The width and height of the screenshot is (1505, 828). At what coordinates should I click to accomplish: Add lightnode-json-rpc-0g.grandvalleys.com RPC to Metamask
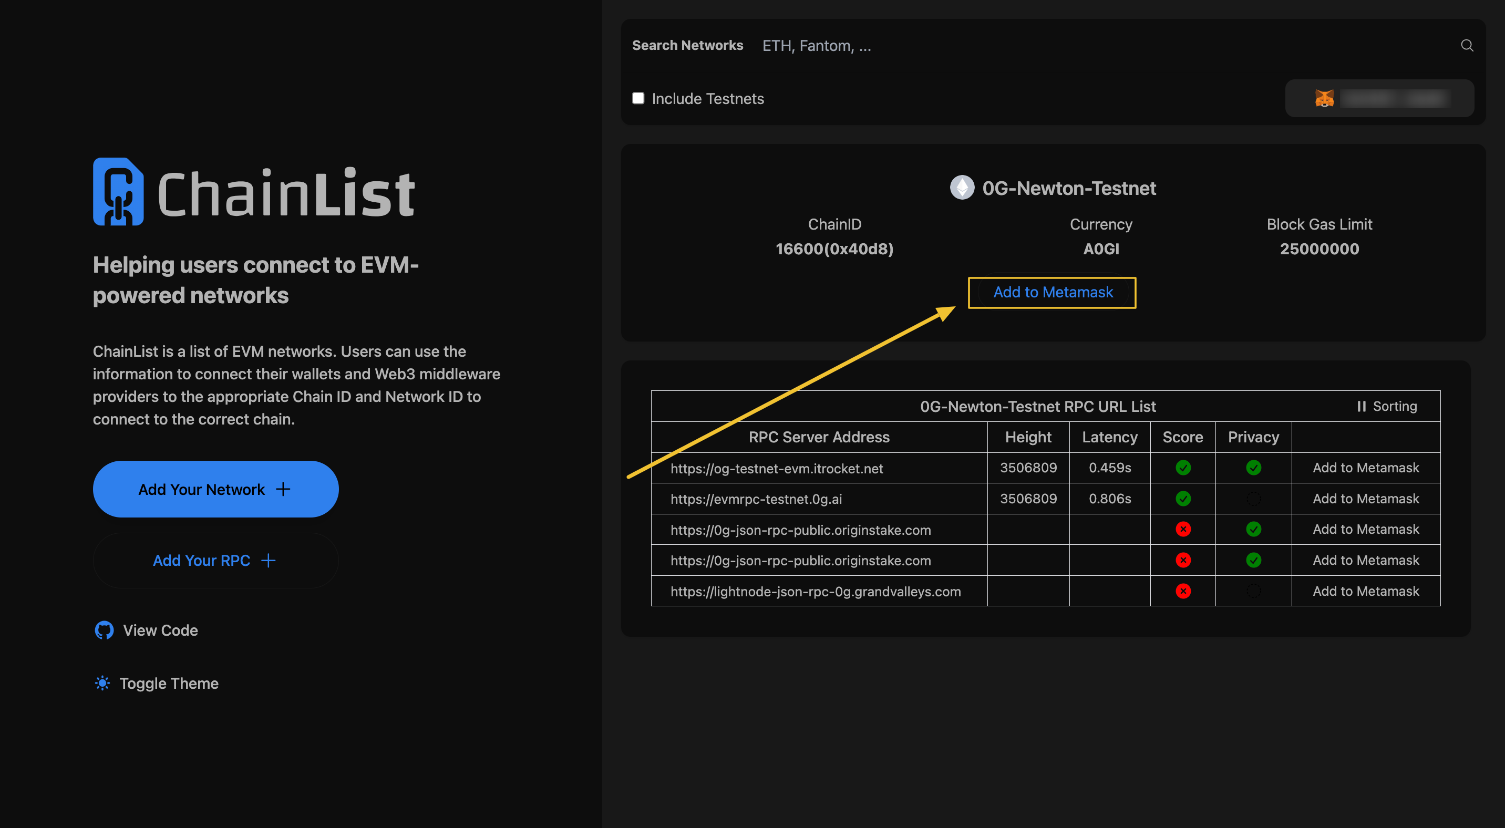(1365, 591)
